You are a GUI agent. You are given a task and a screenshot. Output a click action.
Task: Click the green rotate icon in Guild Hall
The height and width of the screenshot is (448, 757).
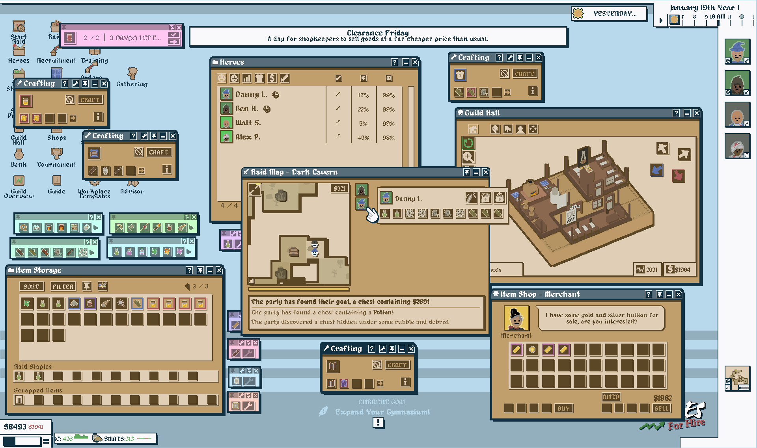coord(468,143)
